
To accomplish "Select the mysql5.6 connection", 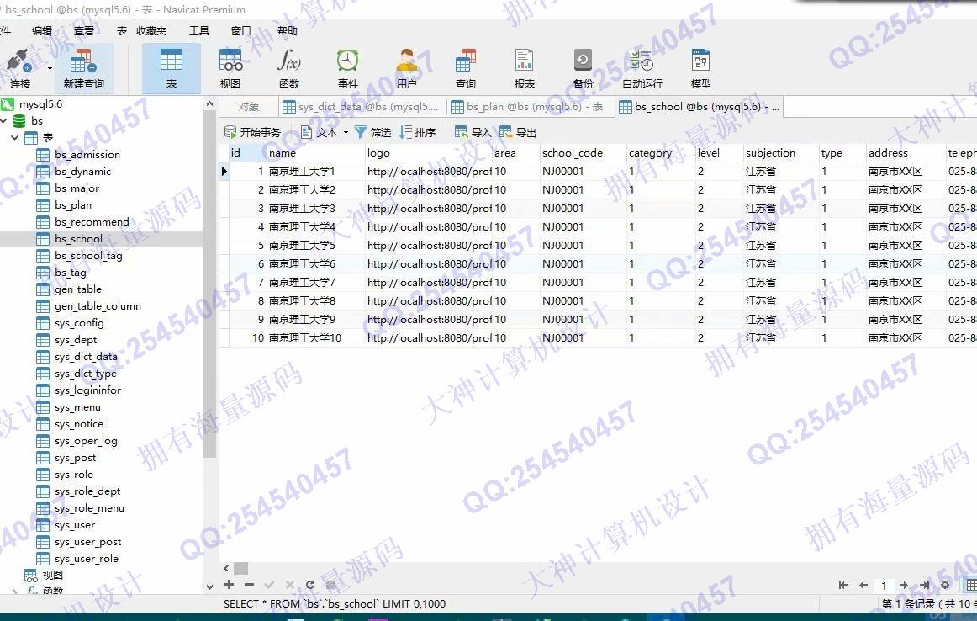I will coord(40,104).
